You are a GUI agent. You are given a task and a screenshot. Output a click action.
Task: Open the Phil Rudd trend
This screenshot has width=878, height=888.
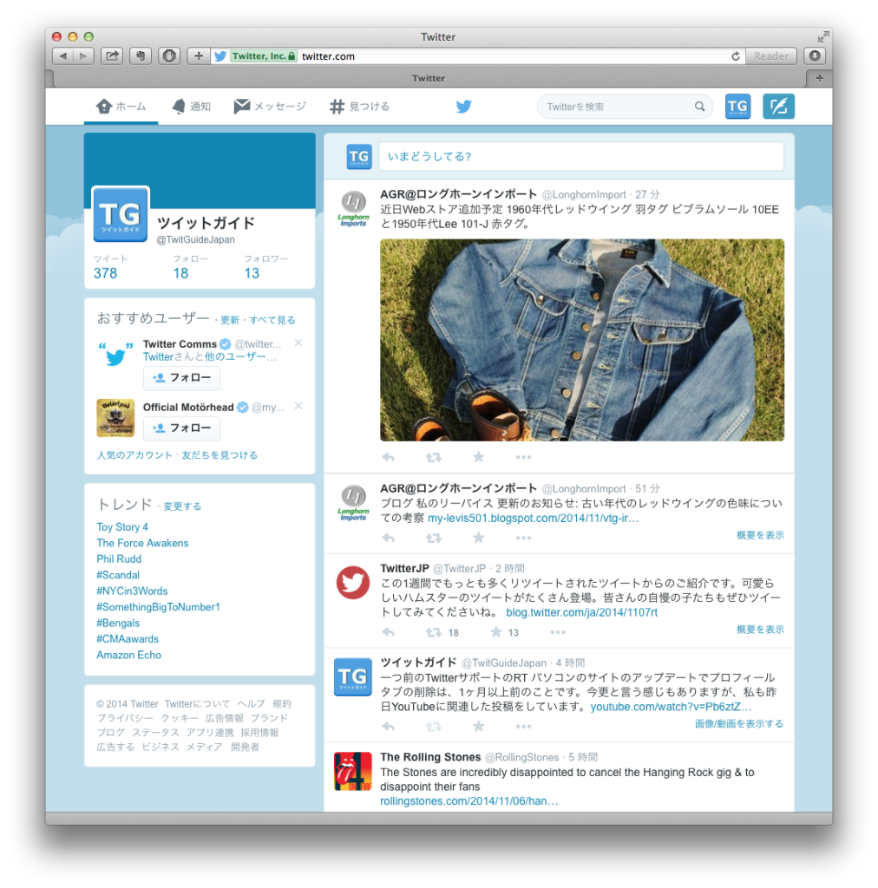pyautogui.click(x=119, y=559)
